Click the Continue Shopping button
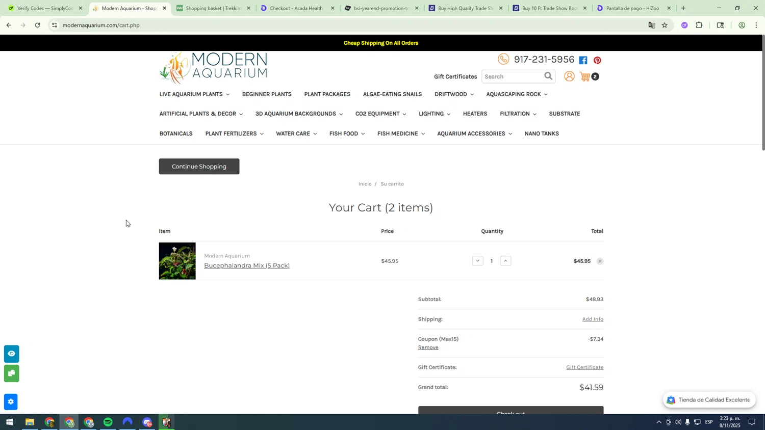 [x=199, y=167]
